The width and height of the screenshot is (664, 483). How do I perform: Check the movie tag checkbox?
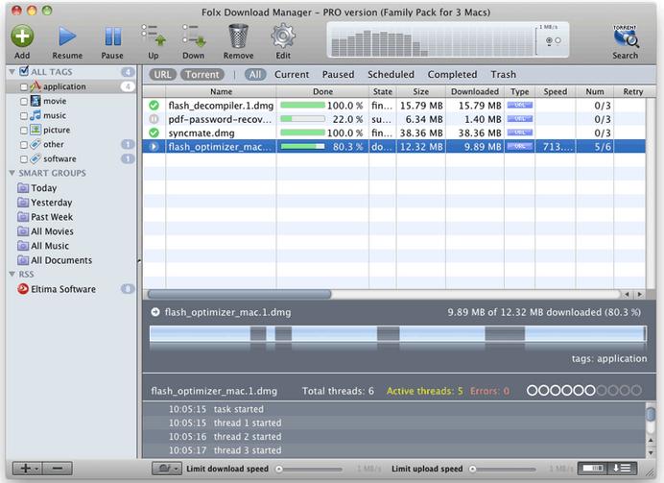24,101
